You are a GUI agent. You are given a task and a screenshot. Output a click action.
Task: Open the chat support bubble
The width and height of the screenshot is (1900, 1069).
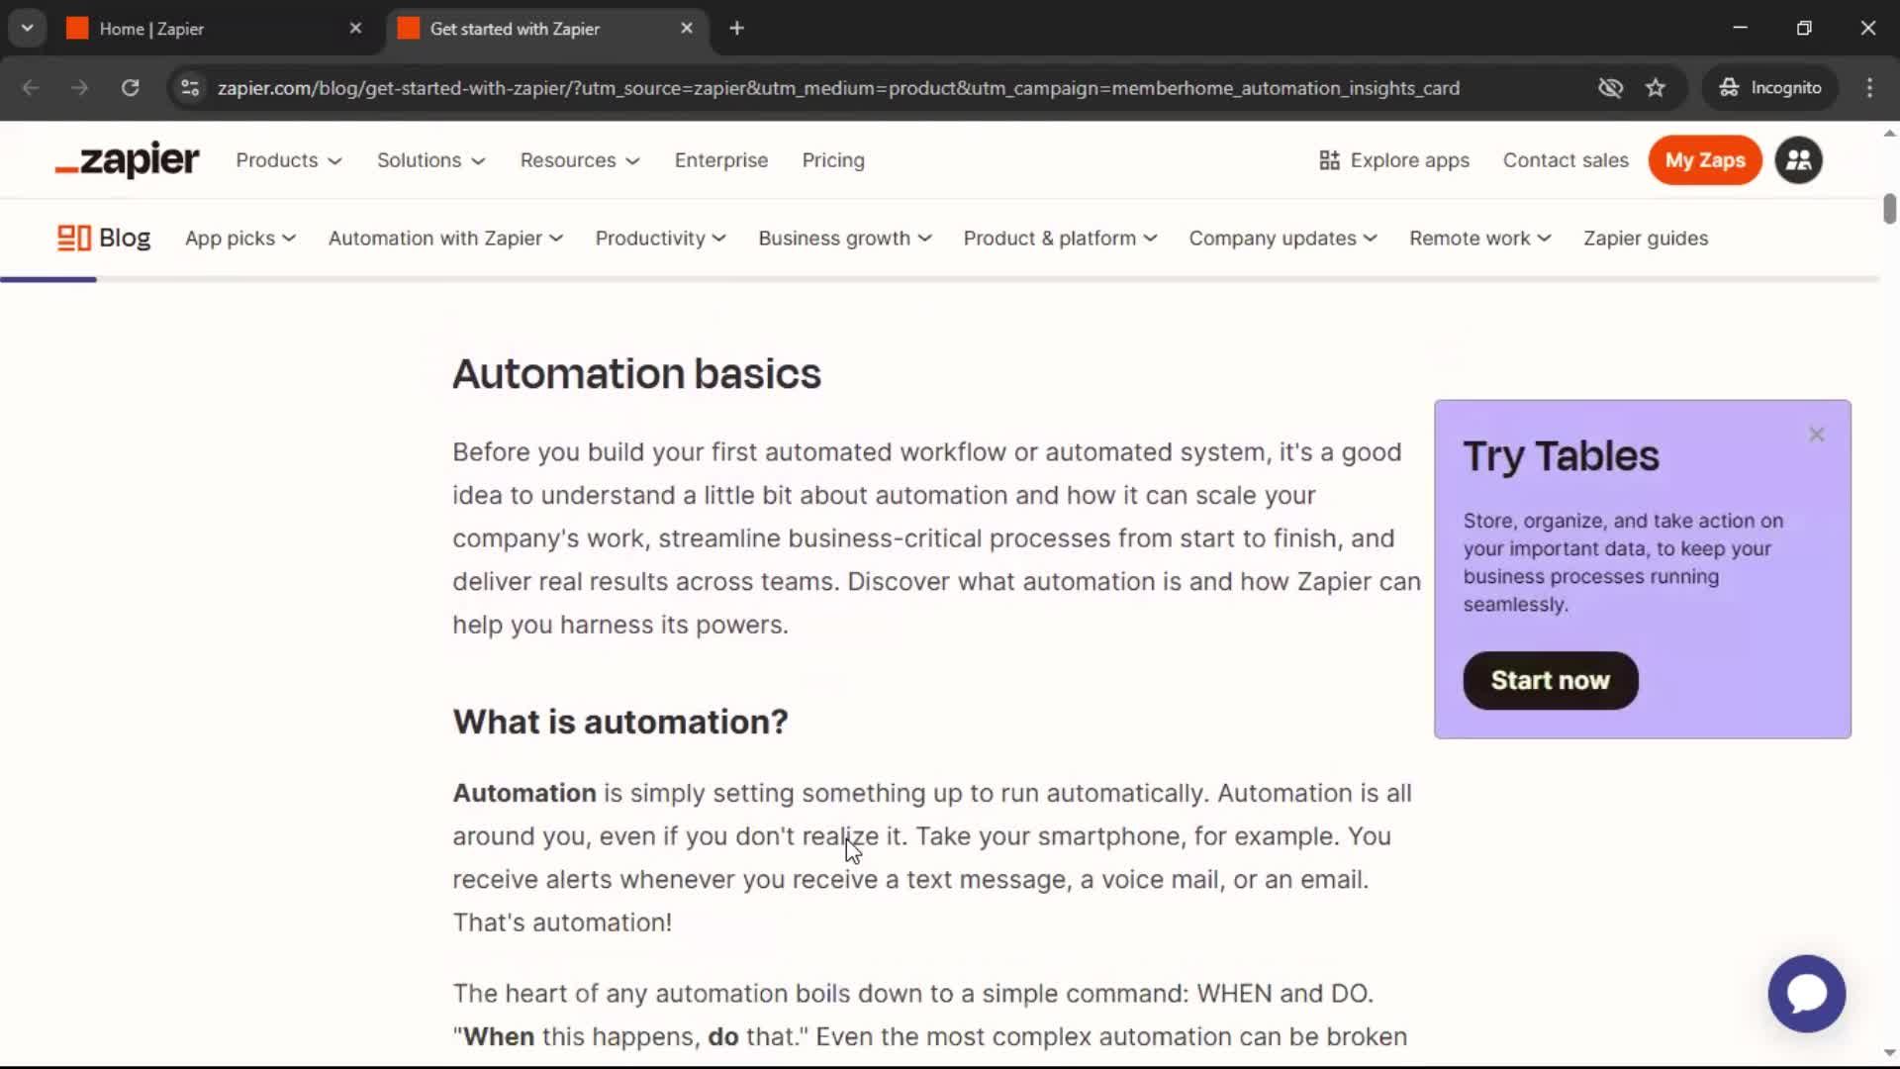1806,993
